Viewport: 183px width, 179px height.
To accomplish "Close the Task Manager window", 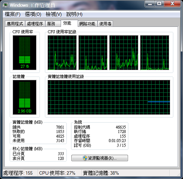I will click(172, 4).
